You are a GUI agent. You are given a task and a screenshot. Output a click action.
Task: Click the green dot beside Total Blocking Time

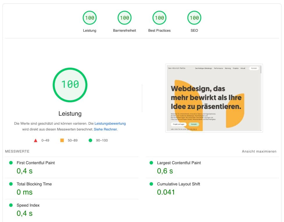pos(11,184)
